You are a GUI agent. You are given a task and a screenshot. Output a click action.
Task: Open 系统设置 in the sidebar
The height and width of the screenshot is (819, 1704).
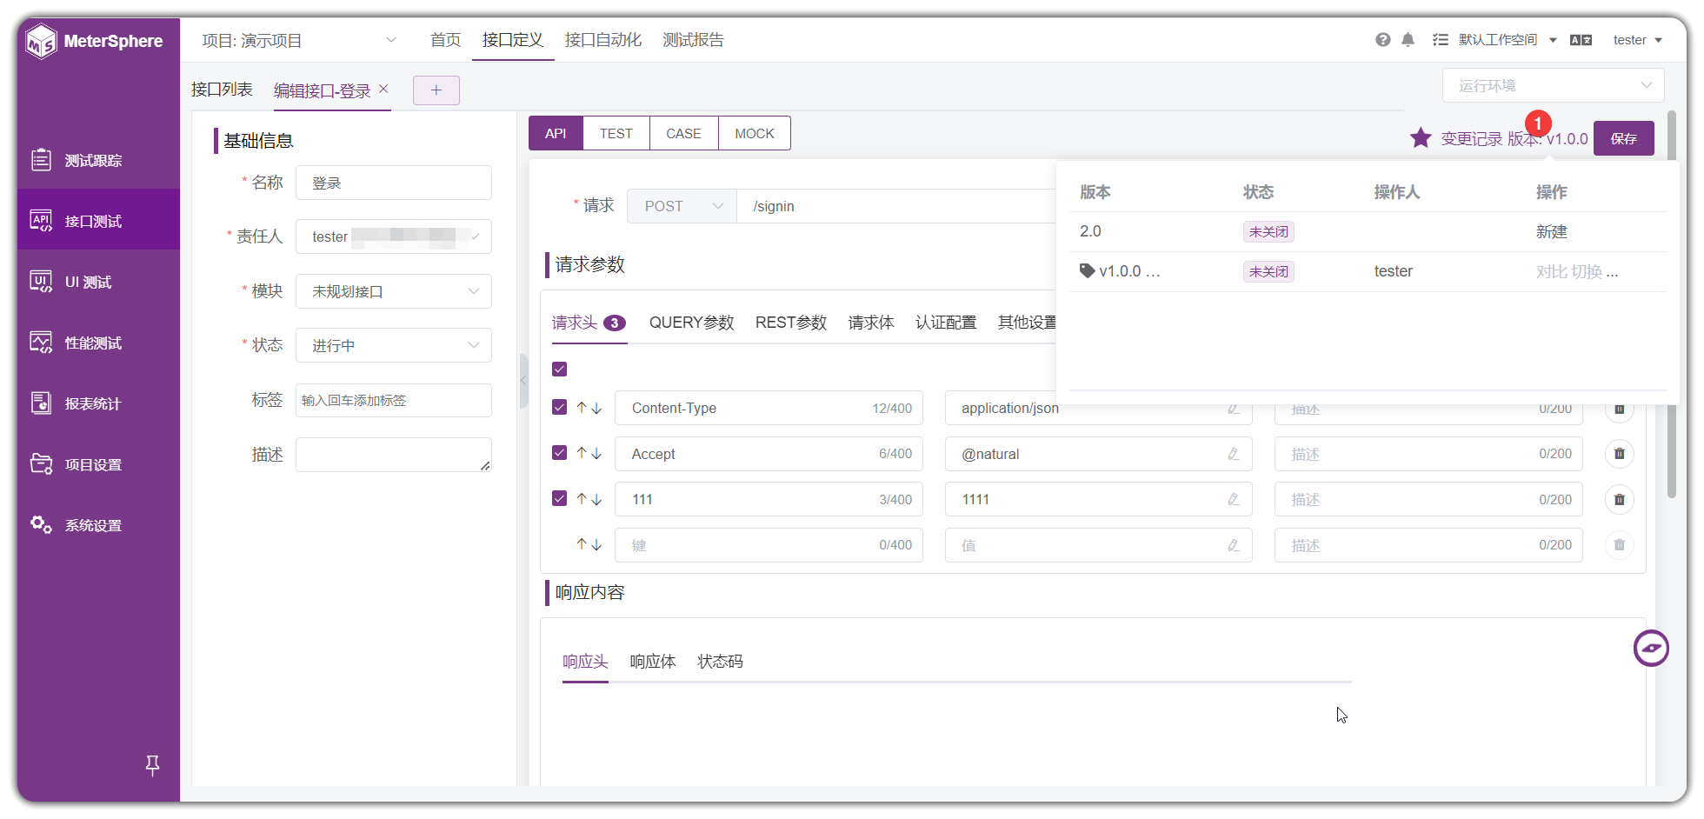(x=98, y=525)
